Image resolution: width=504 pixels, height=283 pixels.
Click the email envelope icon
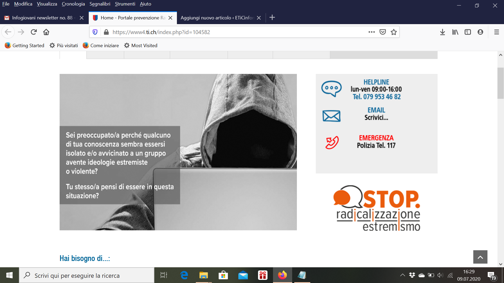[x=332, y=116]
